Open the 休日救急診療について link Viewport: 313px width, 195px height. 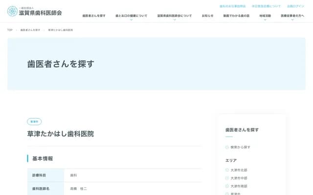pos(266,6)
